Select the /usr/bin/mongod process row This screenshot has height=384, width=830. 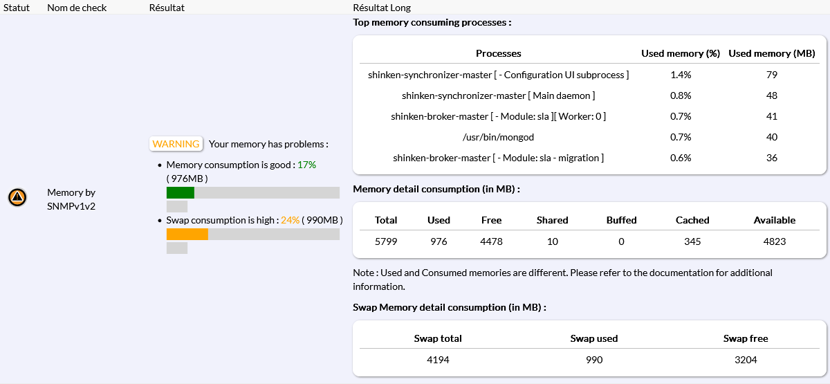point(498,137)
